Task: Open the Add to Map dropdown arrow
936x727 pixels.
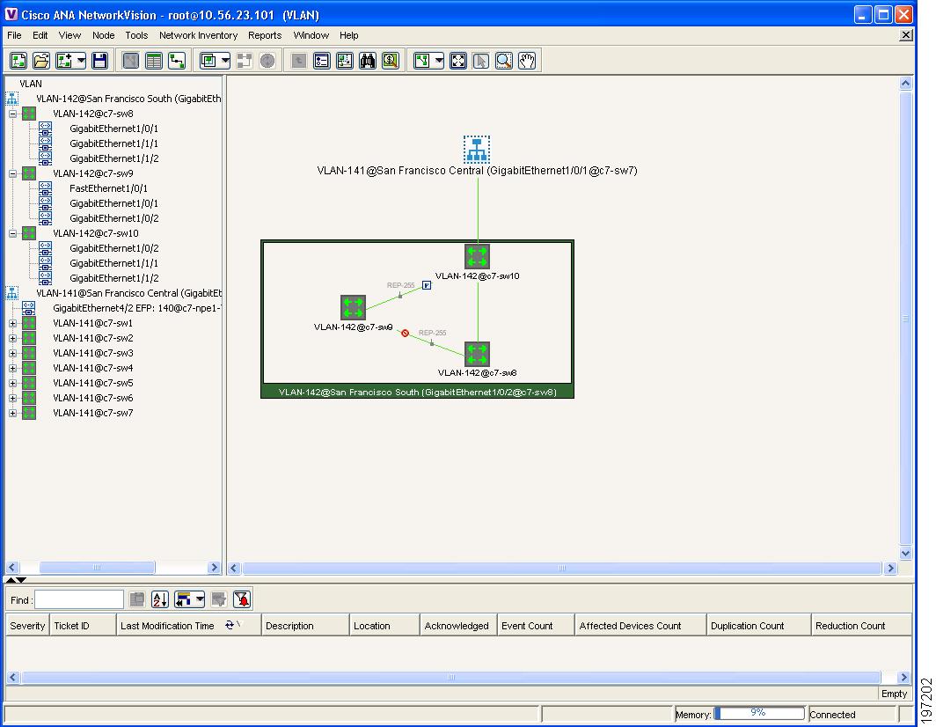Action: click(x=81, y=61)
